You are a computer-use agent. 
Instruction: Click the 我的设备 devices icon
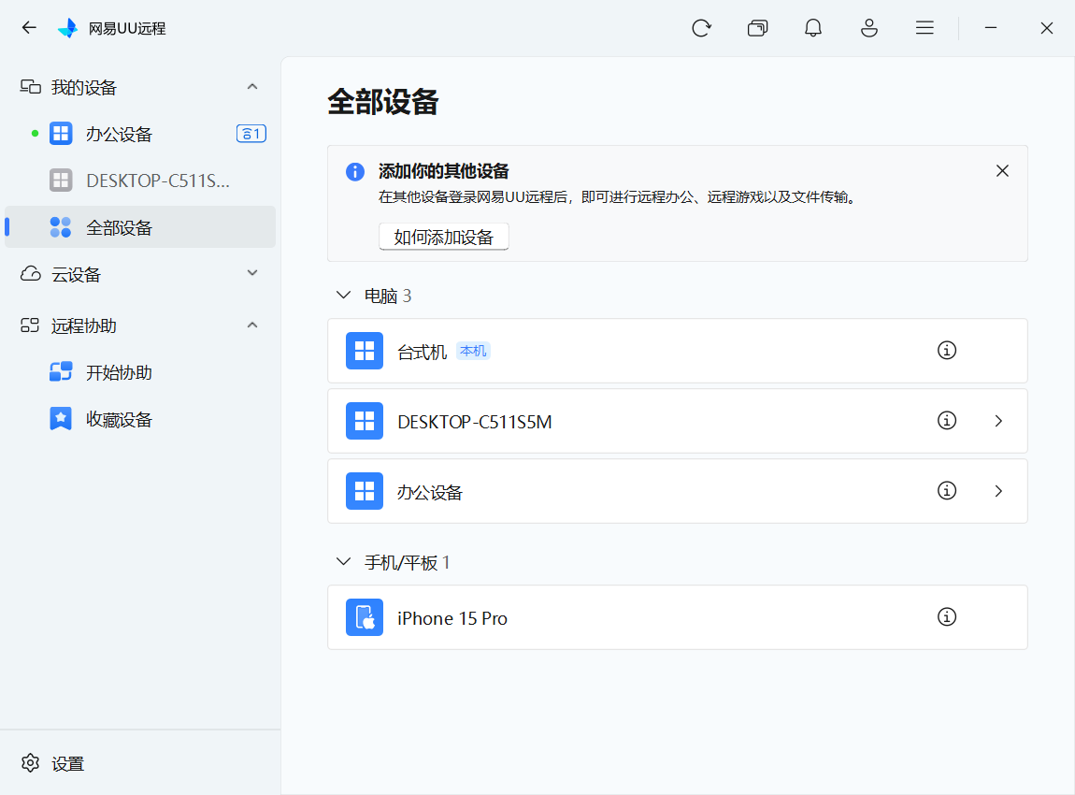coord(30,87)
